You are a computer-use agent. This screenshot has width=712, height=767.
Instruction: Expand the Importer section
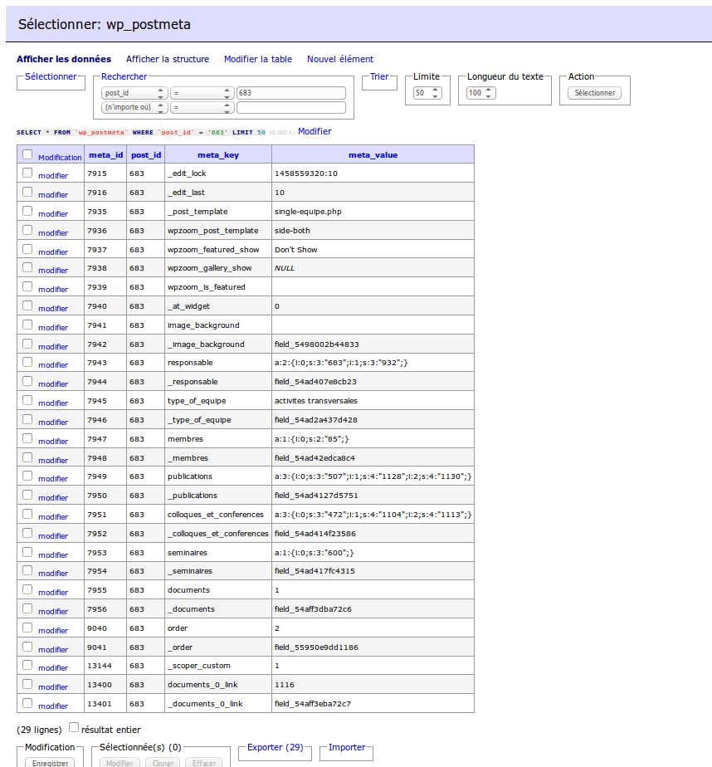coord(347,747)
